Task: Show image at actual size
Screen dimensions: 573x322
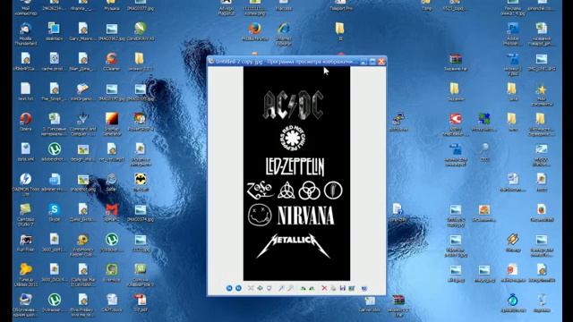Action: point(261,288)
